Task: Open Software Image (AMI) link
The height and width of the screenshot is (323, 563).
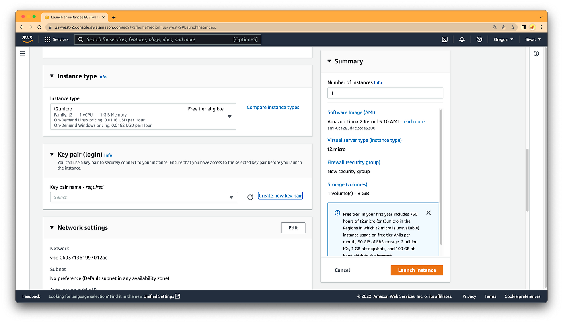Action: (x=351, y=112)
